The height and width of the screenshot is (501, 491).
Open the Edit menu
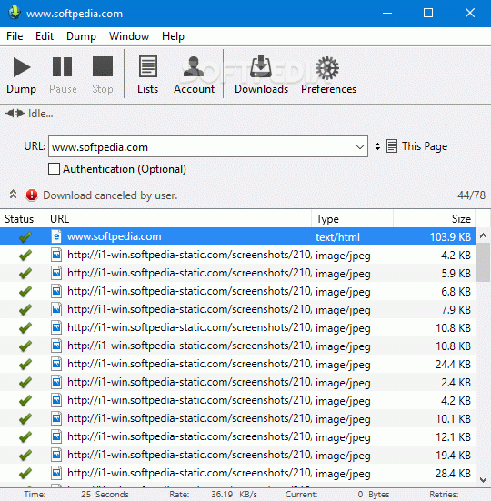45,36
